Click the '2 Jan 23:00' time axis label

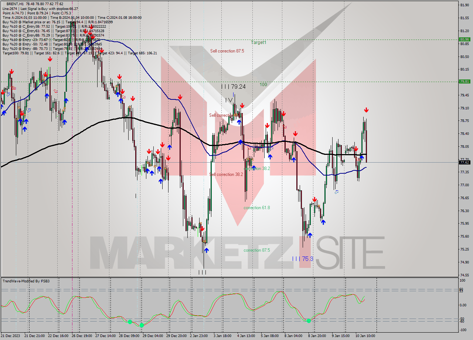coord(199,336)
